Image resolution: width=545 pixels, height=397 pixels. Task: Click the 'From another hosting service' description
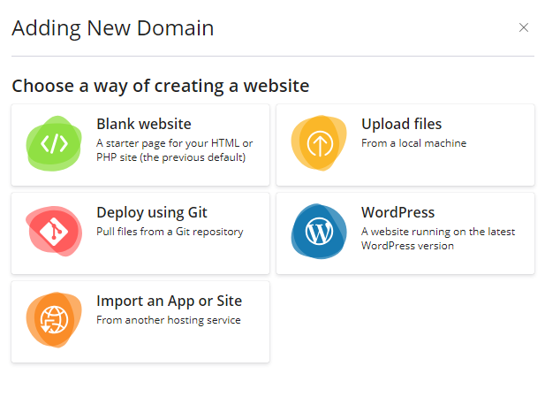pyautogui.click(x=168, y=320)
